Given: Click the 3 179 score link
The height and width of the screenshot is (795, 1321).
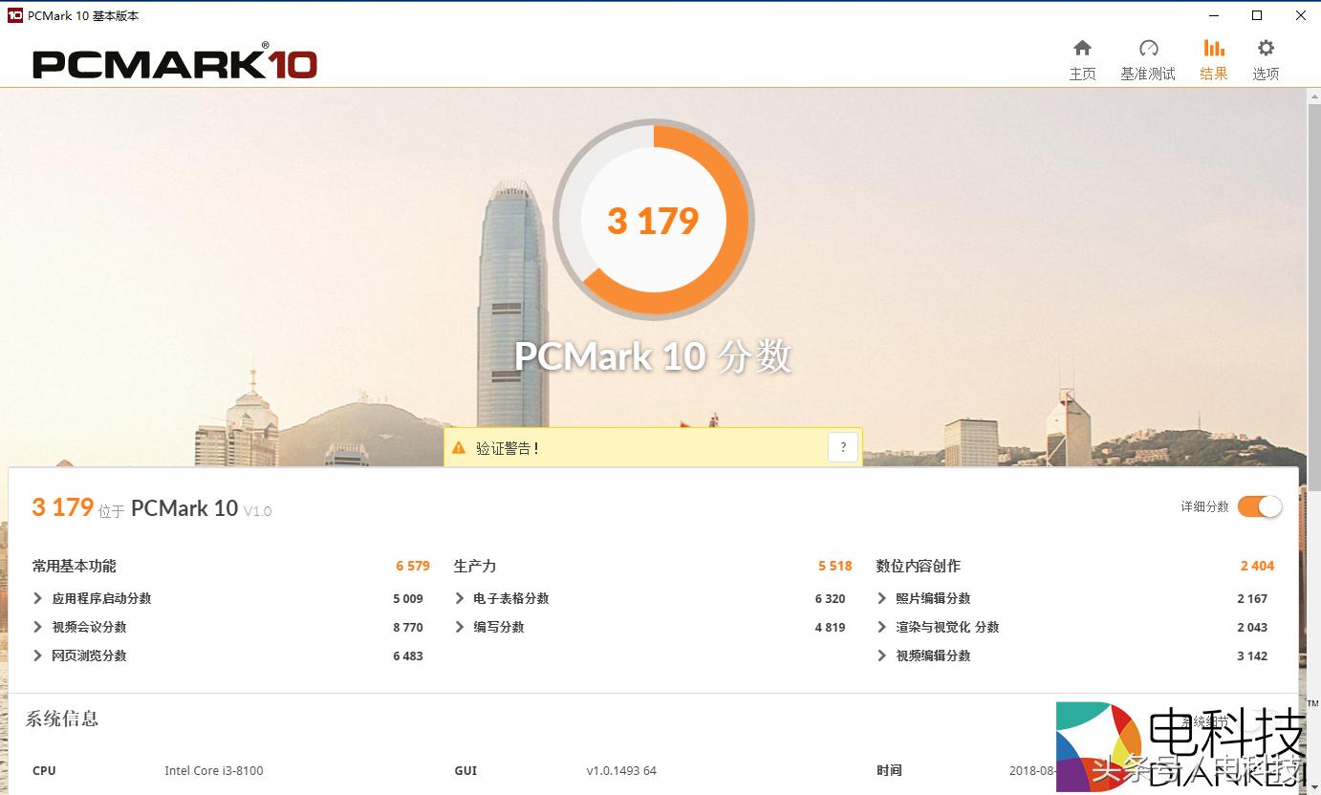Looking at the screenshot, I should [x=62, y=506].
